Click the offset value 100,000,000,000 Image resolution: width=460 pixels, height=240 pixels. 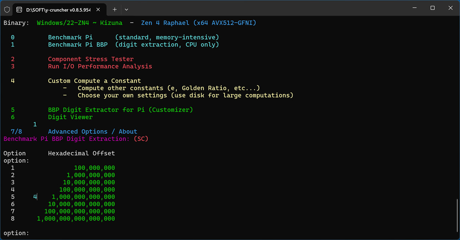[87, 190]
